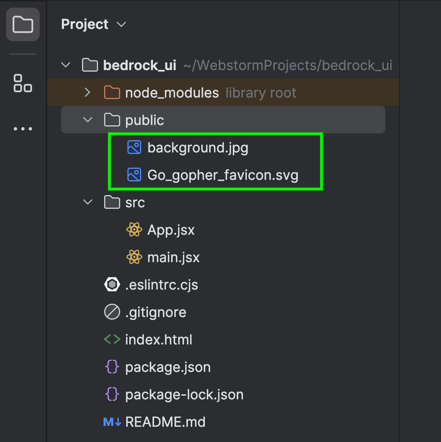The width and height of the screenshot is (441, 442).
Task: Open the Project tool window folder icon
Action: (x=23, y=24)
